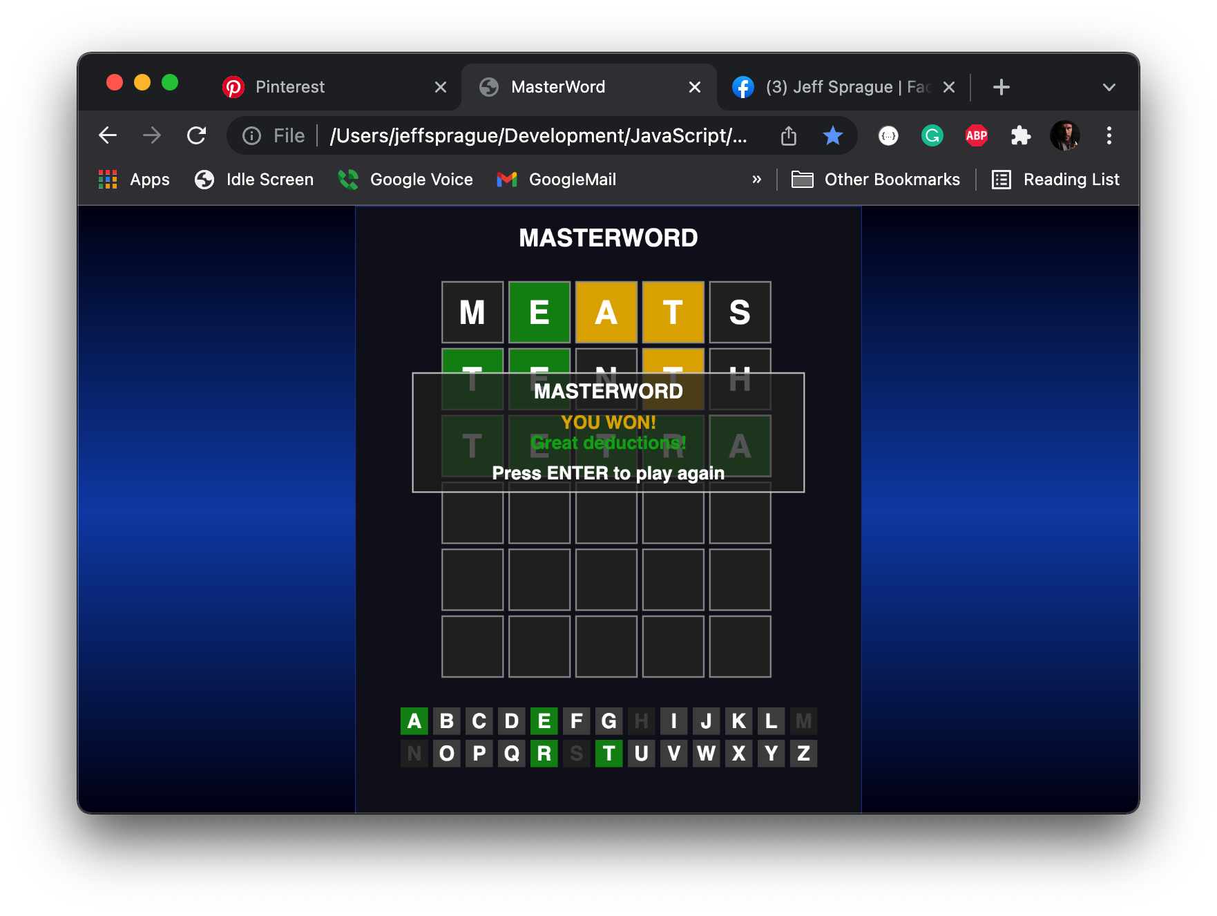Screen dimensions: 1217x916
Task: Click the green E keyboard key
Action: [544, 721]
